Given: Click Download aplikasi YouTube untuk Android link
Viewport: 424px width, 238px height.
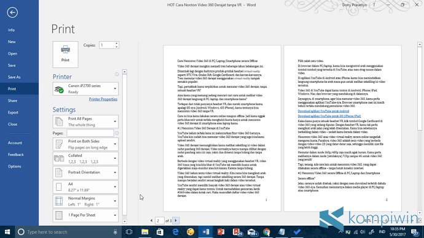Looking at the screenshot, I should pos(323,111).
